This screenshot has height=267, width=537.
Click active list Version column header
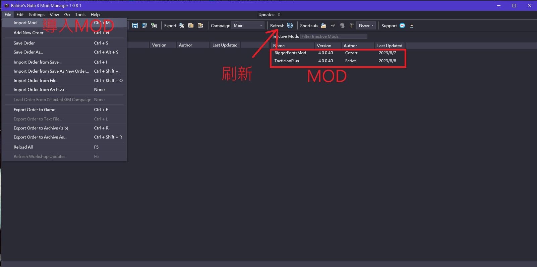163,45
